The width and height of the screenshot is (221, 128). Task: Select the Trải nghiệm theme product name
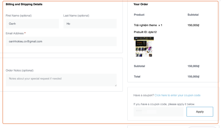pyautogui.click(x=145, y=25)
